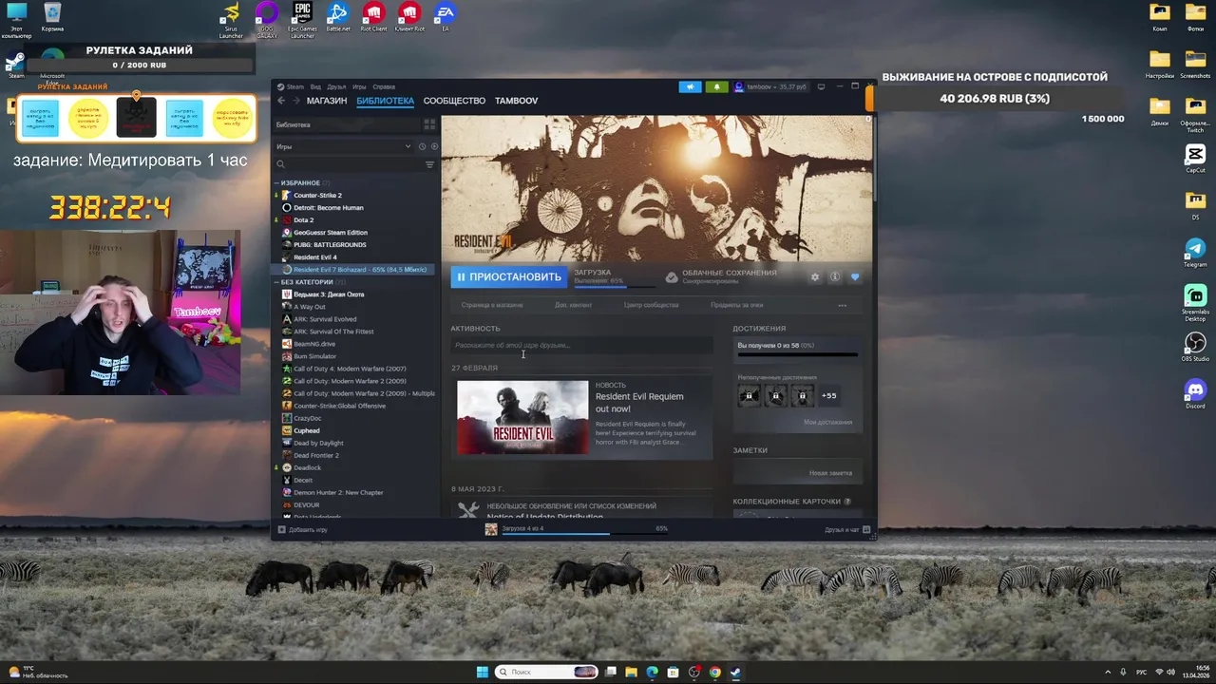The height and width of the screenshot is (684, 1216).
Task: Select Counter-Strike 2 in library
Action: (x=317, y=196)
